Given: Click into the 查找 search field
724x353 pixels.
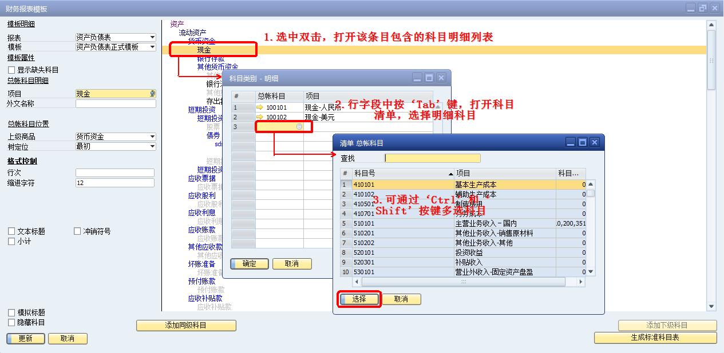Looking at the screenshot, I should pos(432,158).
